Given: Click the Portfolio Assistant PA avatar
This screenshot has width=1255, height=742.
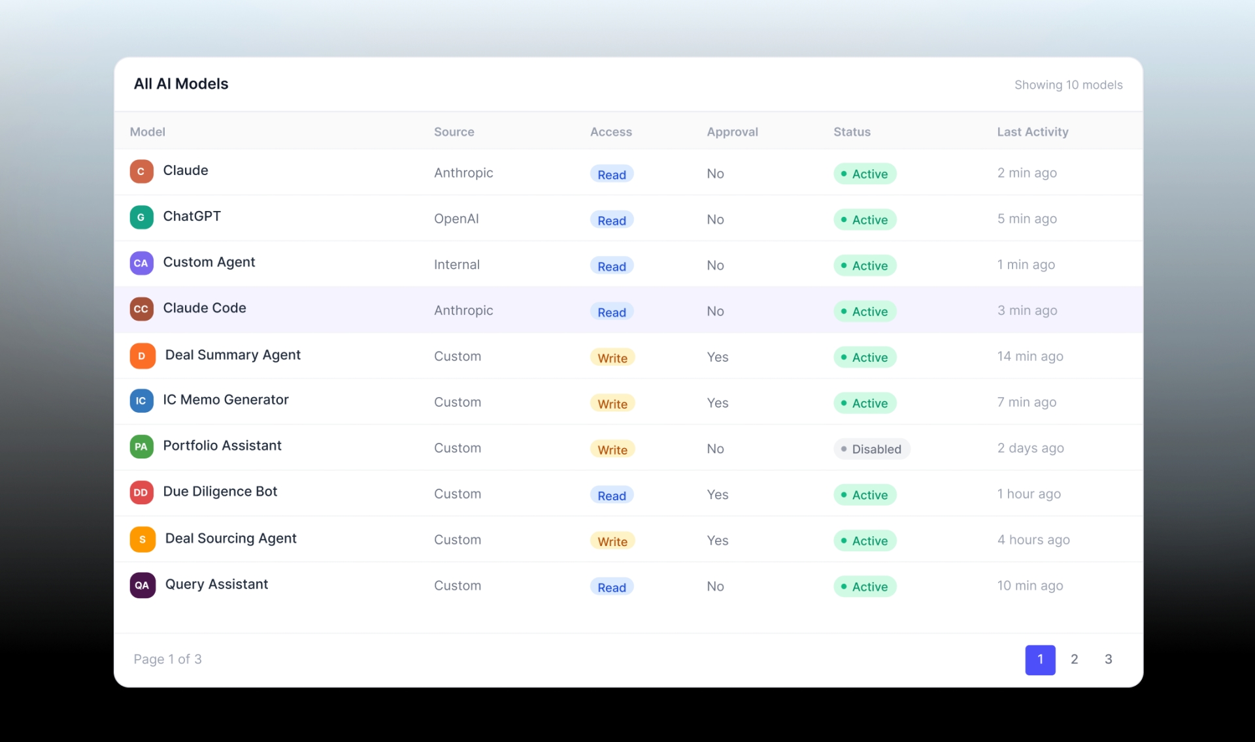Looking at the screenshot, I should [x=141, y=447].
